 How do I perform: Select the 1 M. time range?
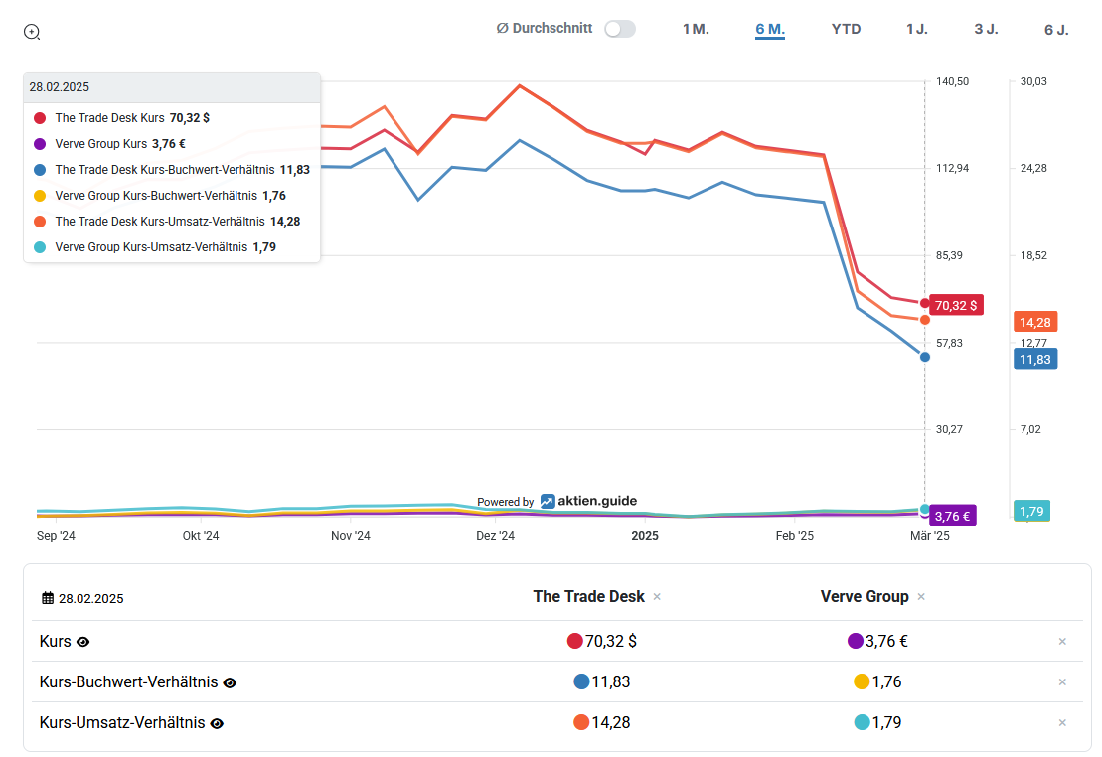coord(696,30)
